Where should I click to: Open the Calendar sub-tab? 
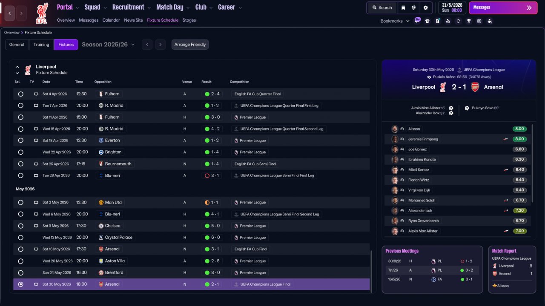[x=111, y=20]
